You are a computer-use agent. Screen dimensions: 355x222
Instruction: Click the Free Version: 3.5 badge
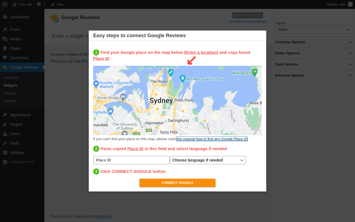click(x=248, y=15)
